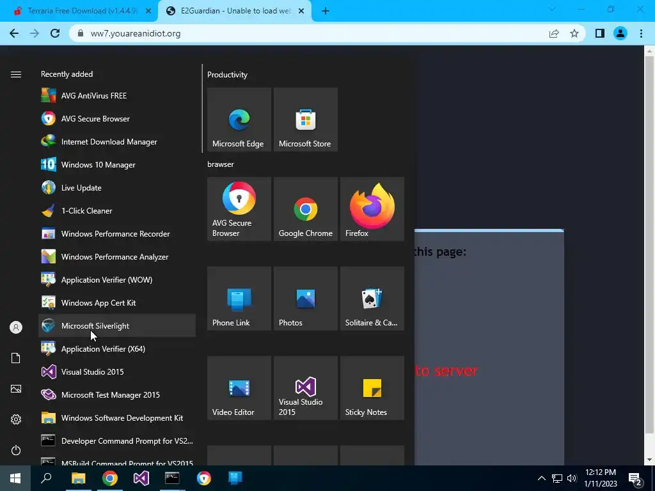Open Application Verifier (X64)
Viewport: 655px width, 491px height.
coord(117,348)
